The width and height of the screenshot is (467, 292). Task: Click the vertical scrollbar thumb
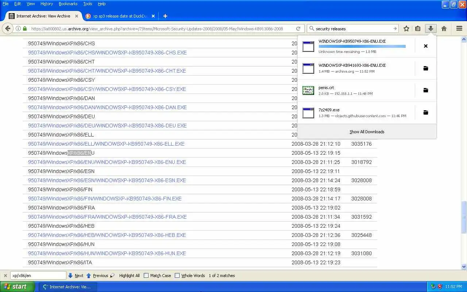[x=464, y=217]
